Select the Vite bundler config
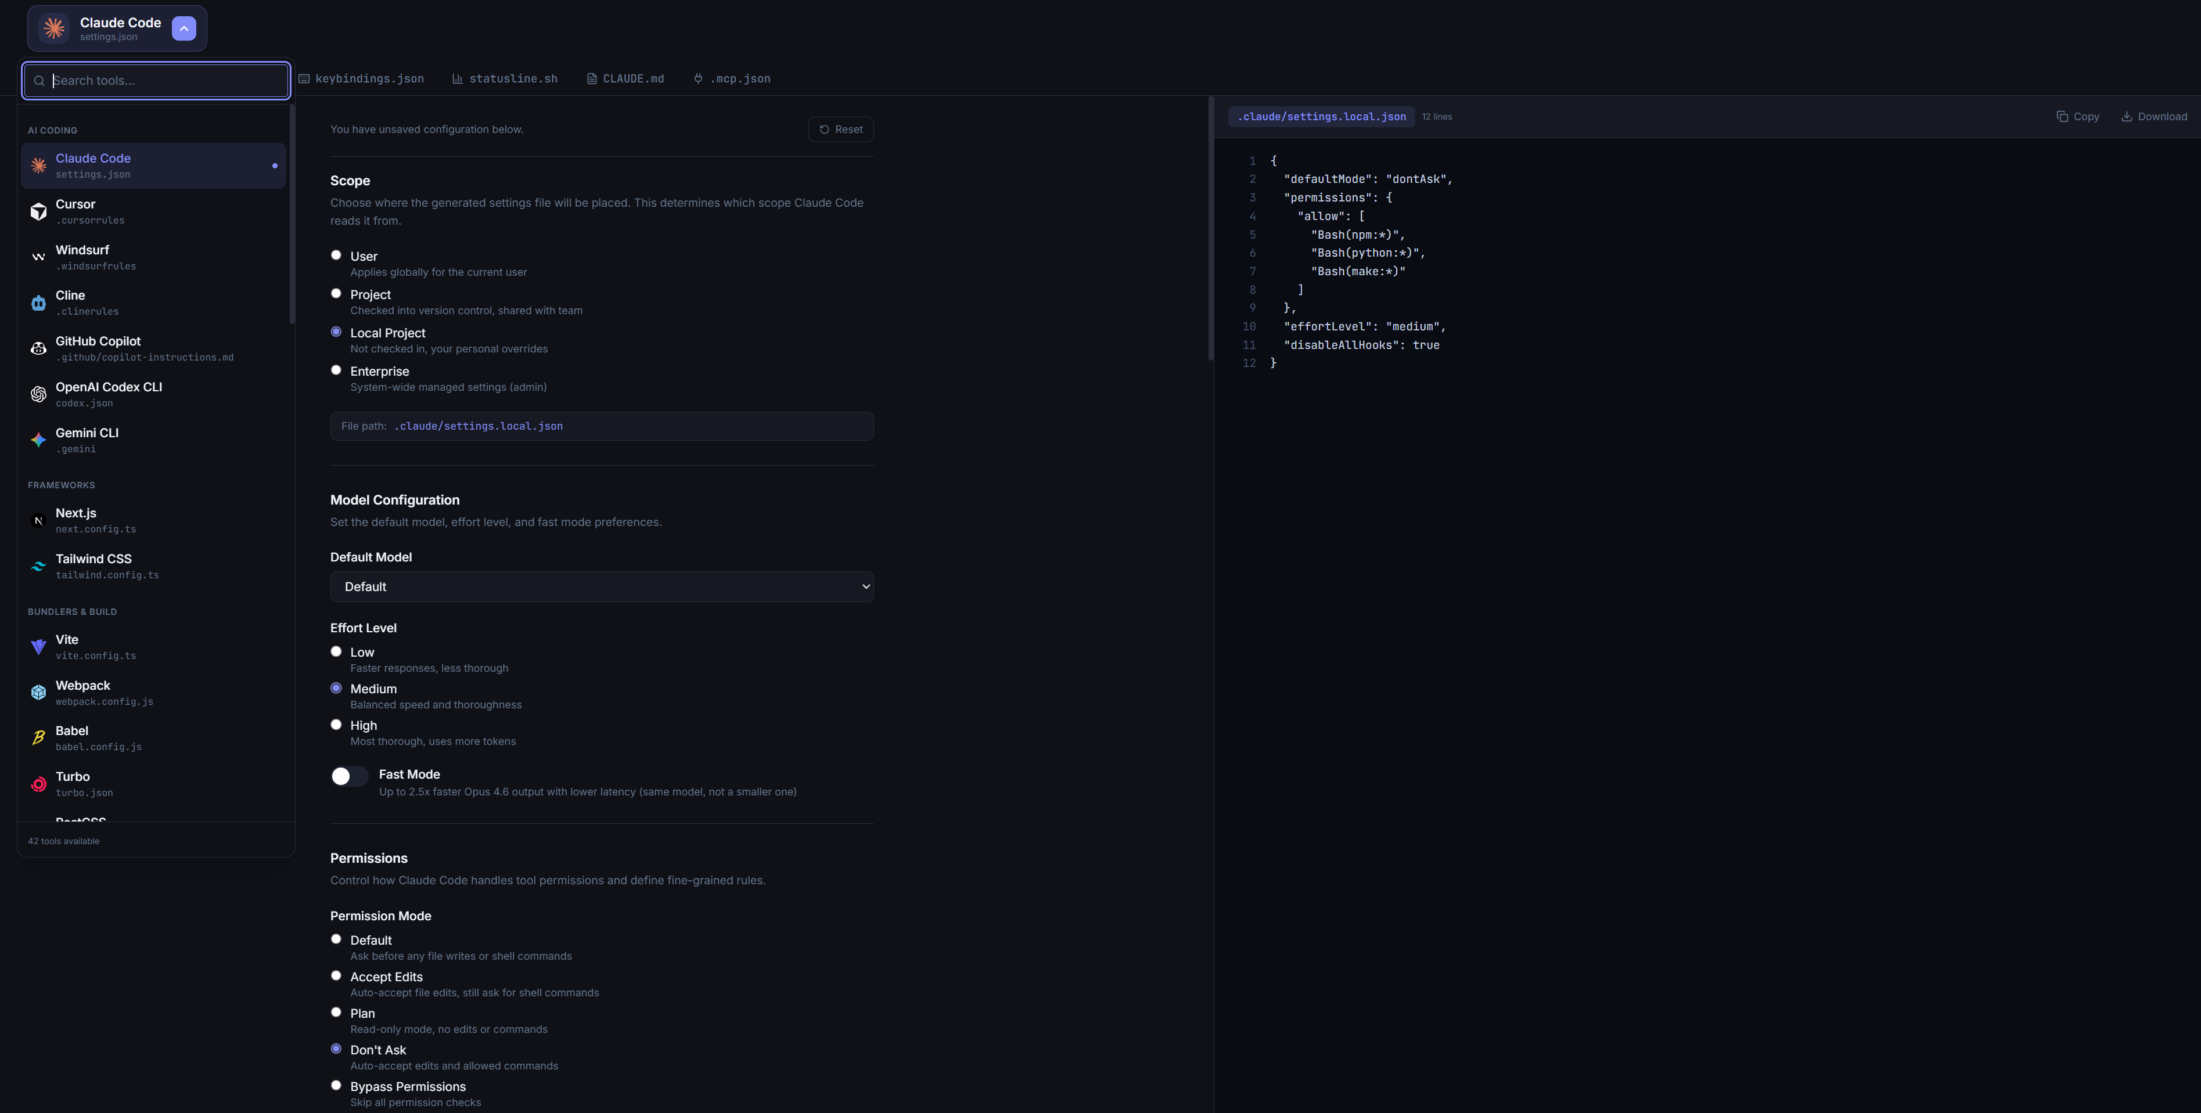2201x1113 pixels. (154, 647)
